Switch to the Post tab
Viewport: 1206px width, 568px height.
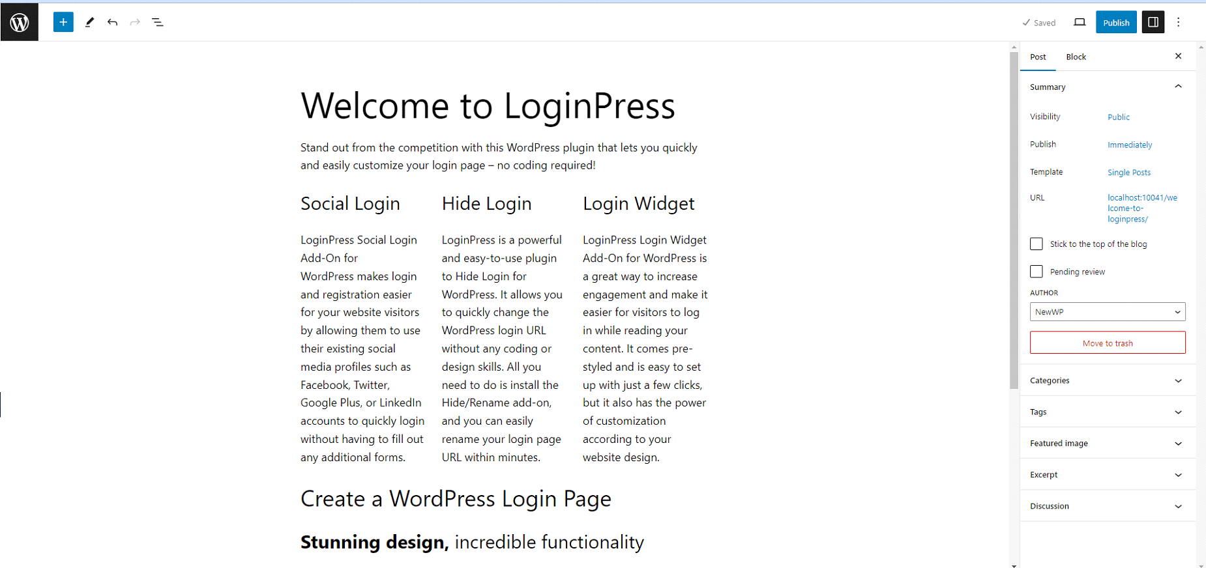point(1038,57)
